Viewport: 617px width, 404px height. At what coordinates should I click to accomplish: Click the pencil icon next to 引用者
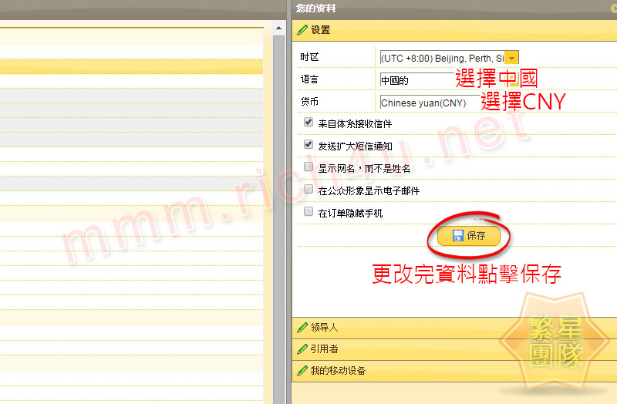pos(302,349)
